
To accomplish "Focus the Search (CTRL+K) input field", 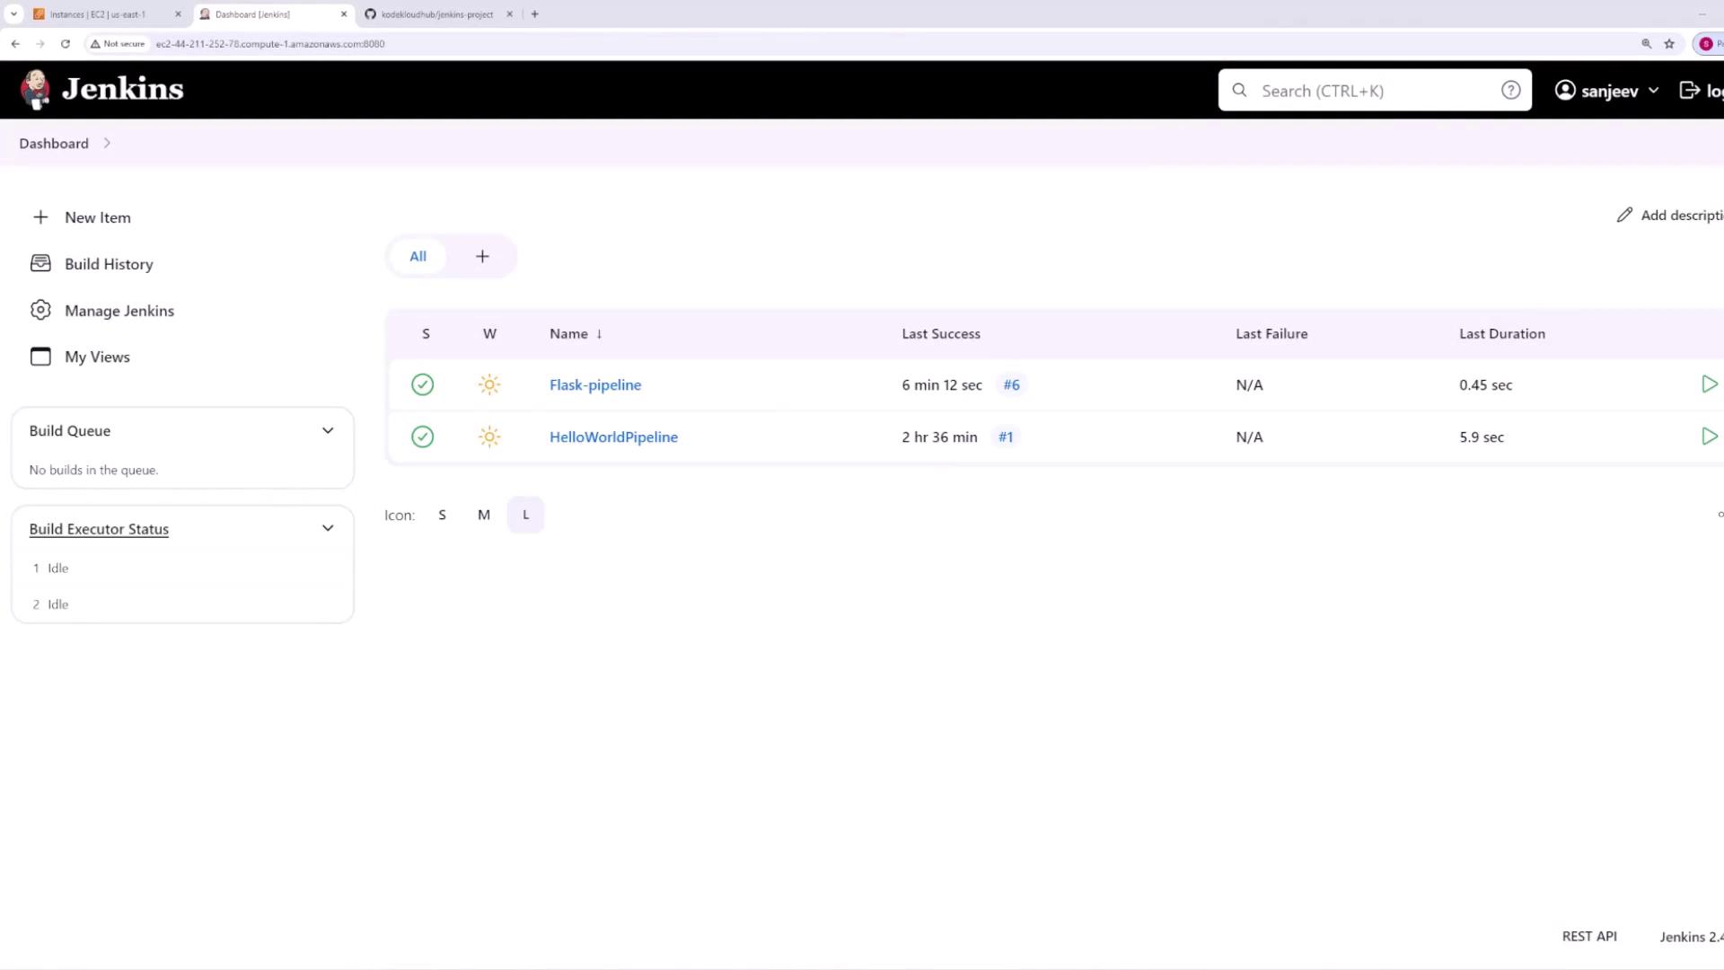I will point(1374,91).
